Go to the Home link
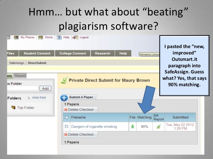Viewport: 213px width, 159px height. click(49, 37)
